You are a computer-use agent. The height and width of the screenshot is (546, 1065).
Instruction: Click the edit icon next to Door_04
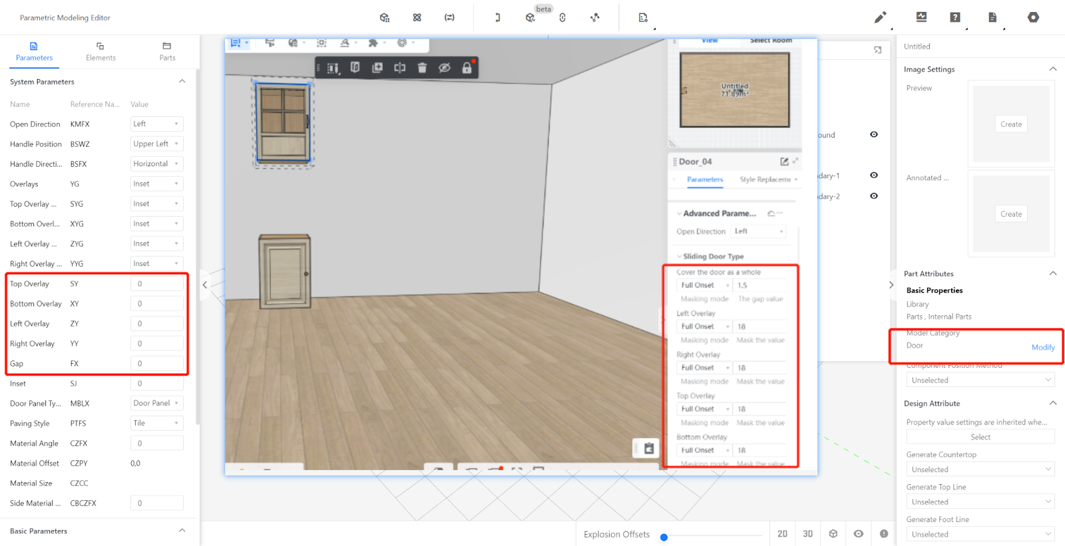click(784, 162)
